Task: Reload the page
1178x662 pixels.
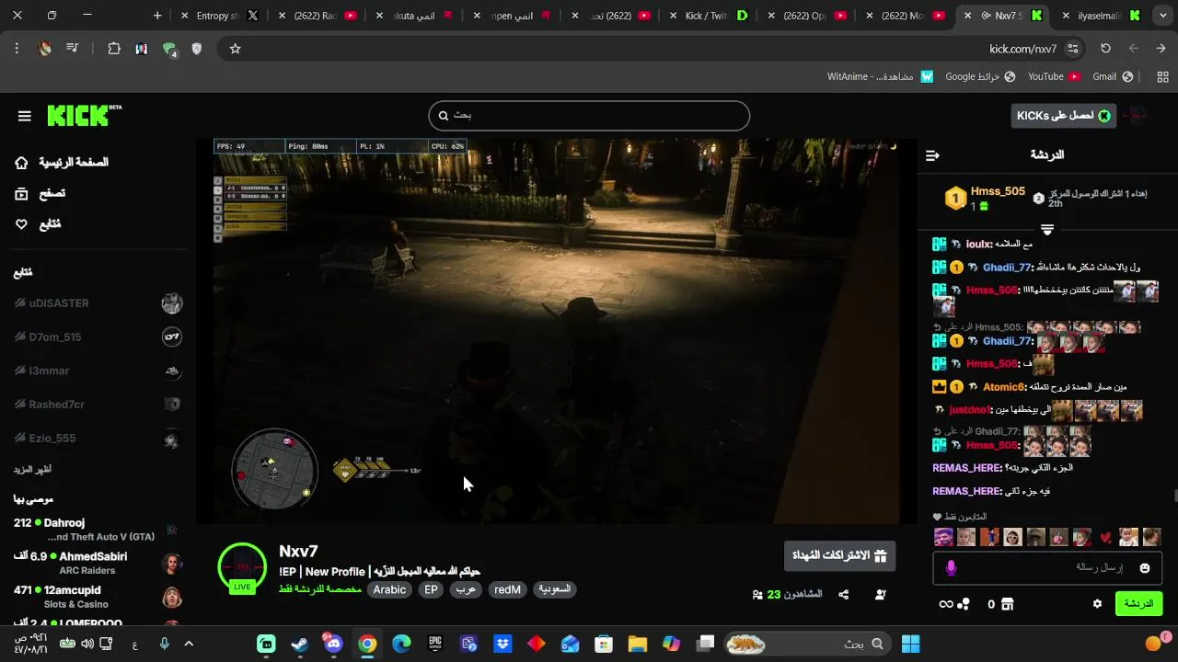Action: pyautogui.click(x=1105, y=49)
